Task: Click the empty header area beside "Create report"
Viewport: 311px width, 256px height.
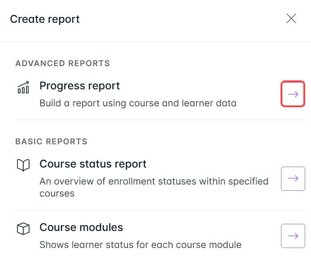Action: 179,19
